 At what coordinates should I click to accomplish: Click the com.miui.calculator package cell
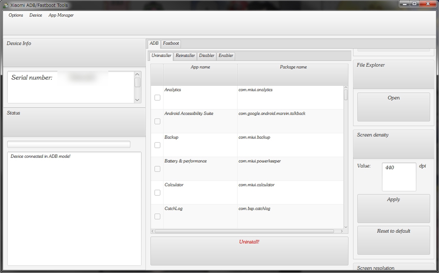290,193
